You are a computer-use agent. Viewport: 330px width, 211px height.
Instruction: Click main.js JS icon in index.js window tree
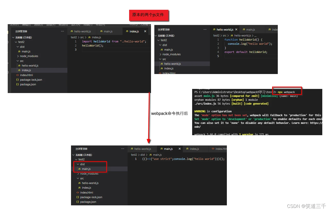coord(19,51)
